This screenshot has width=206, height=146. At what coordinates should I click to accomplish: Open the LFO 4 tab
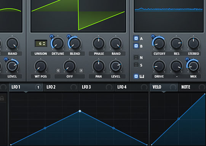point(132,87)
